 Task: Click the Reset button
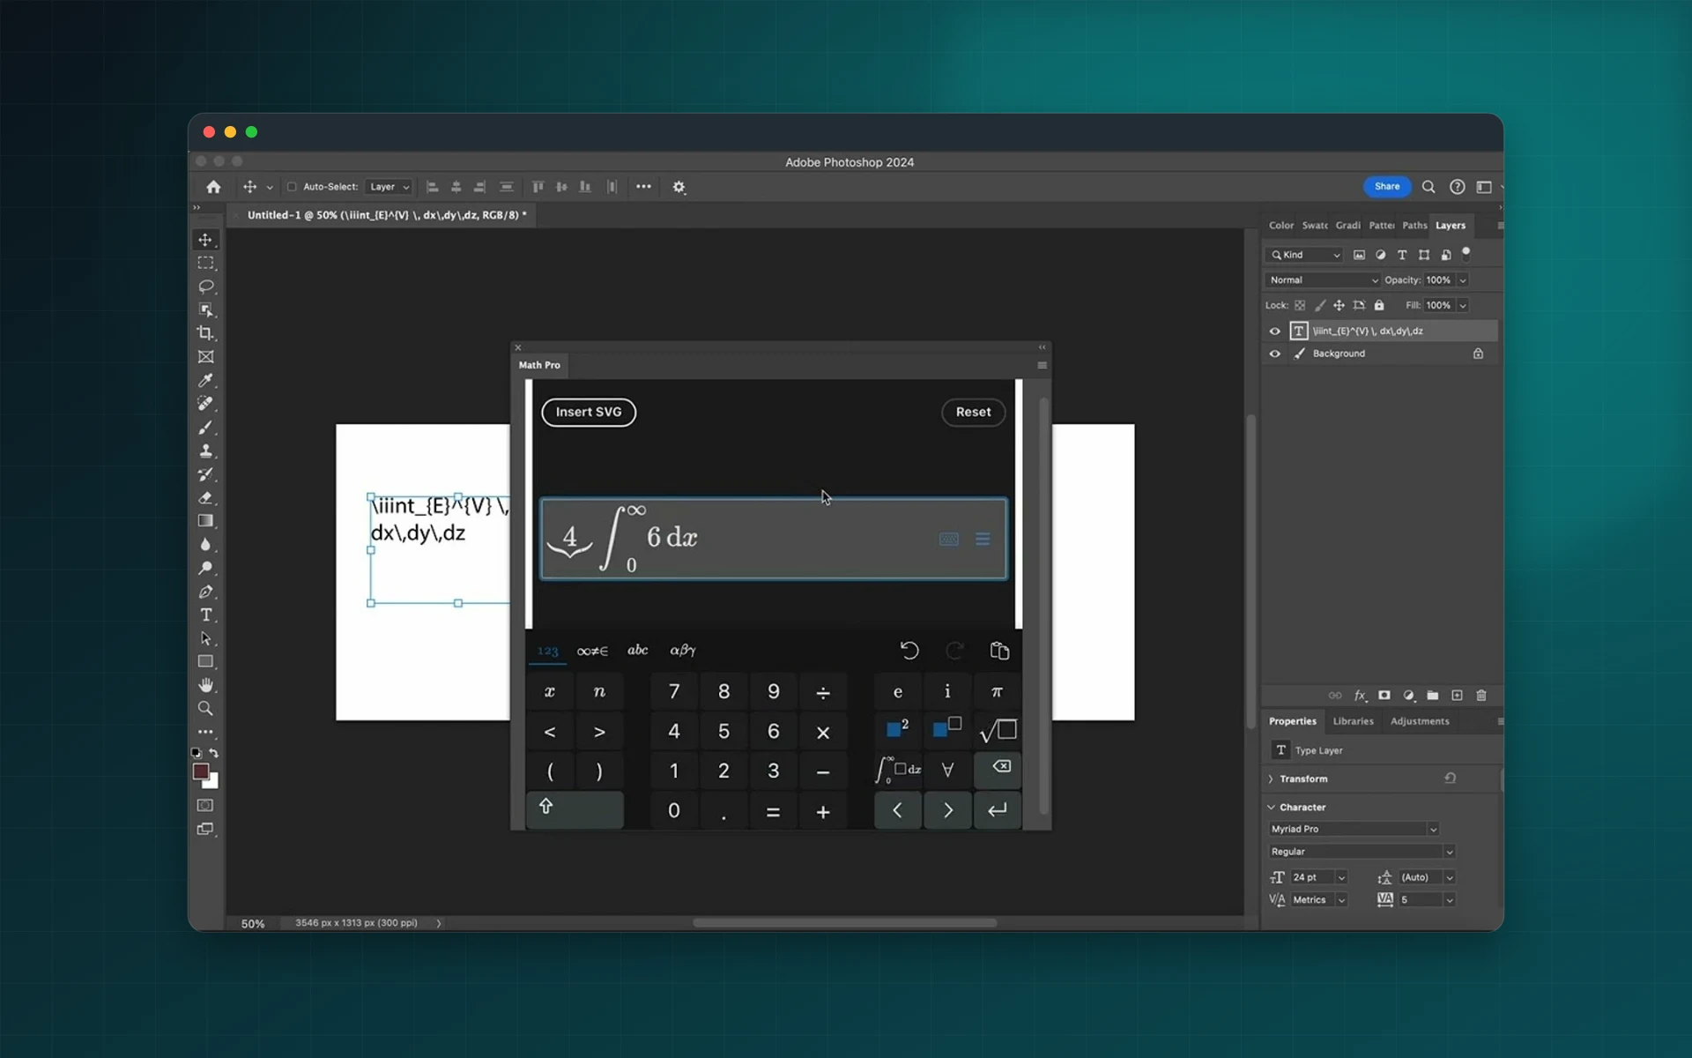(x=973, y=412)
